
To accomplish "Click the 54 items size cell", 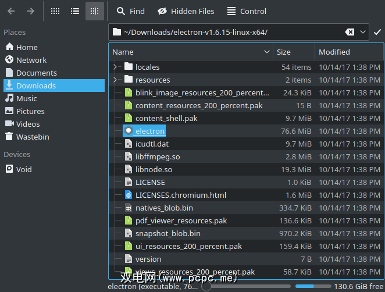I will pyautogui.click(x=297, y=67).
